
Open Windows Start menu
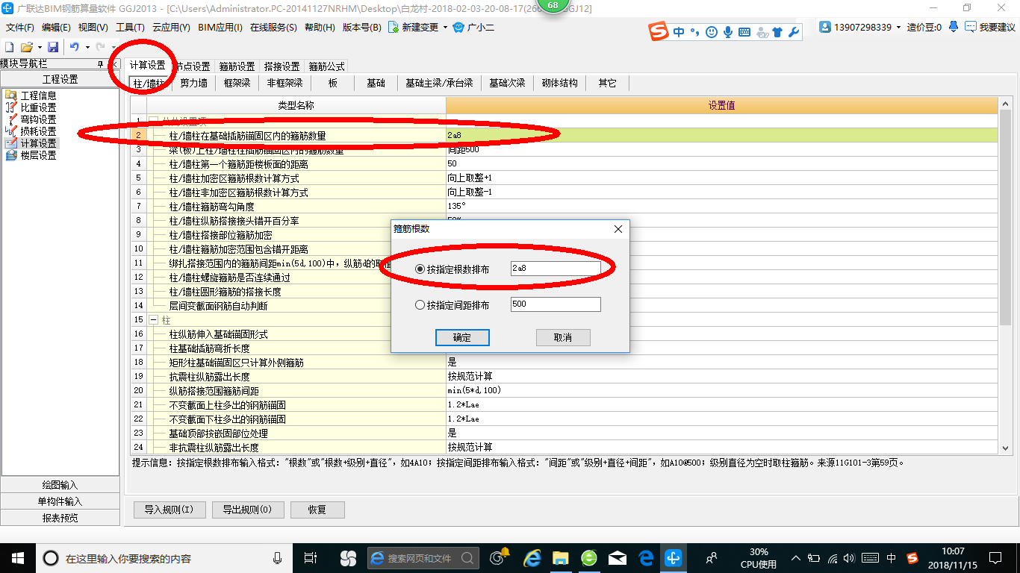(x=17, y=557)
